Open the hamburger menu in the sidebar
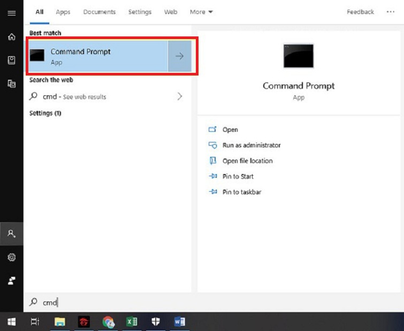The image size is (404, 331). [x=11, y=13]
